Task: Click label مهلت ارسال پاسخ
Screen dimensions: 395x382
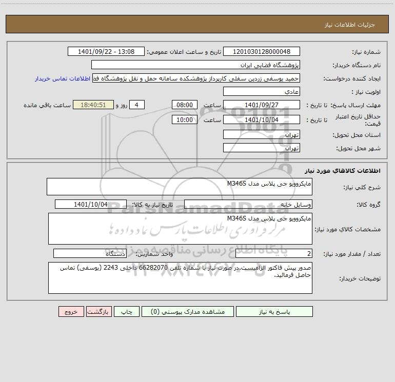Action: point(355,105)
